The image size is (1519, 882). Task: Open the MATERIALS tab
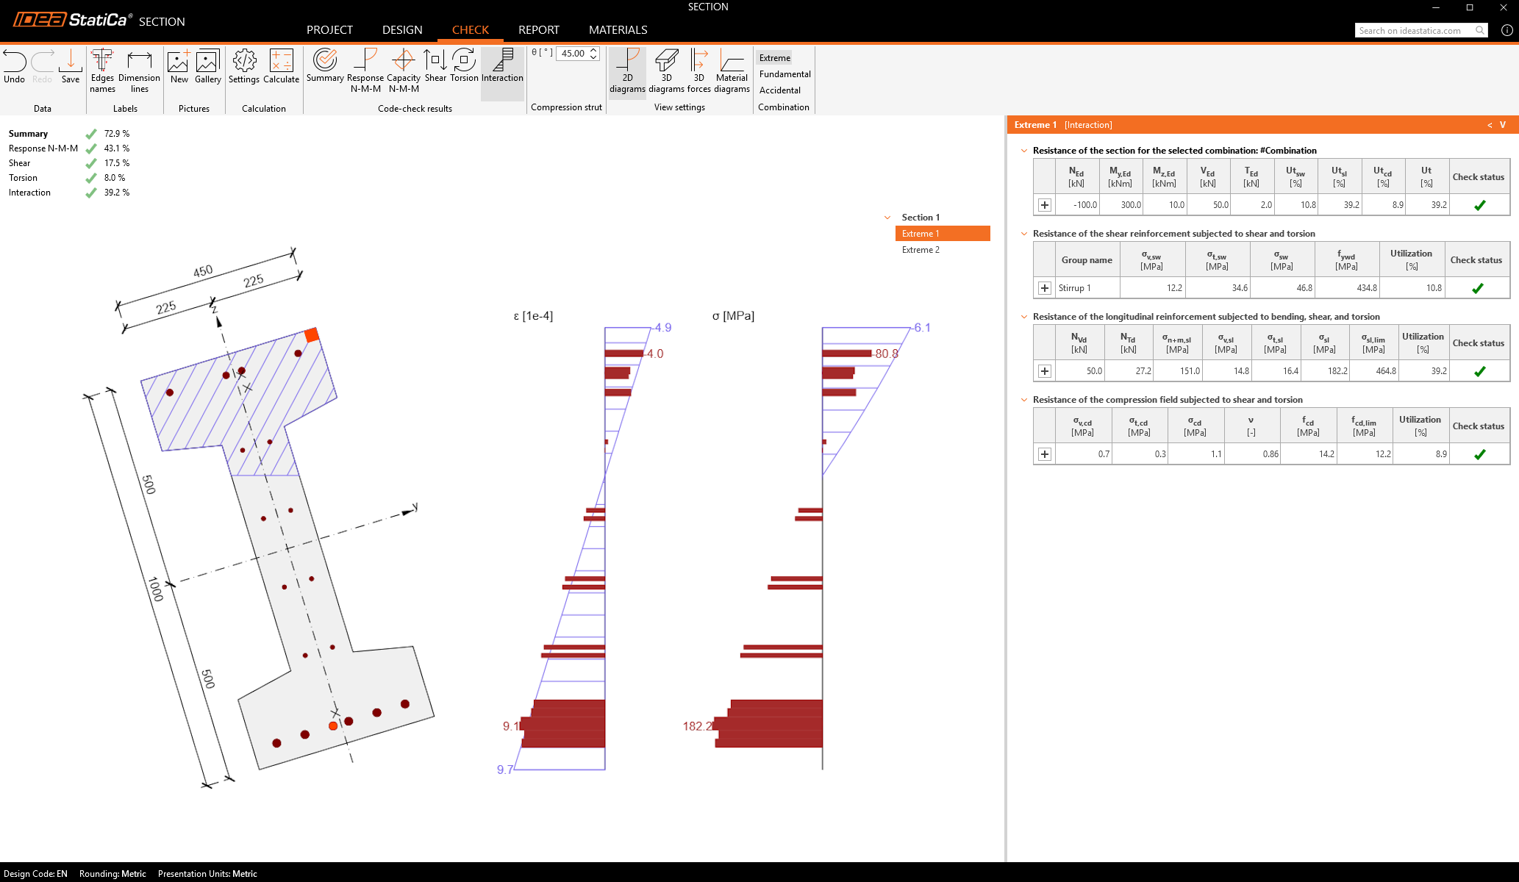(618, 29)
